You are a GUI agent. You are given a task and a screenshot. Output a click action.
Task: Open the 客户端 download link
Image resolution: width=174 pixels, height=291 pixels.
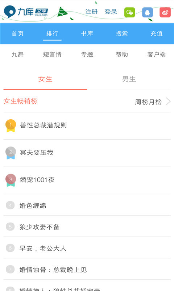point(157,55)
